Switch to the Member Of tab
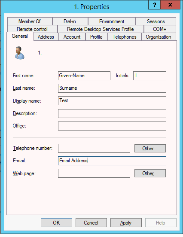This screenshot has height=237, width=183. 30,21
